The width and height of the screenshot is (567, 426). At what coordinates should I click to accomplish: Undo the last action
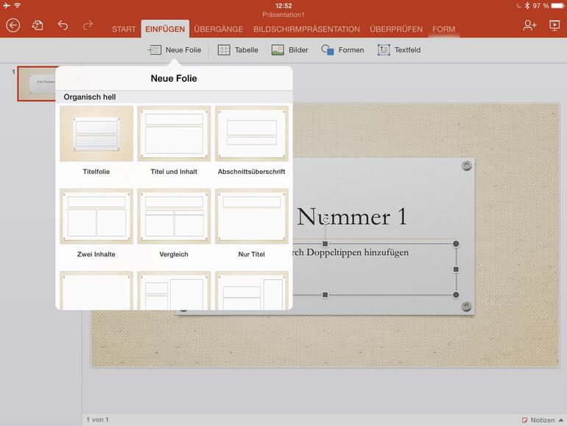tap(63, 26)
